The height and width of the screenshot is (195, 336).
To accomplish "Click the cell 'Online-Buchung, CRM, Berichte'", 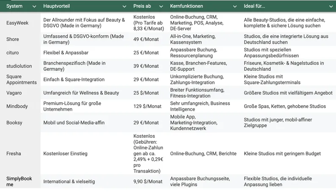I will [x=204, y=153].
